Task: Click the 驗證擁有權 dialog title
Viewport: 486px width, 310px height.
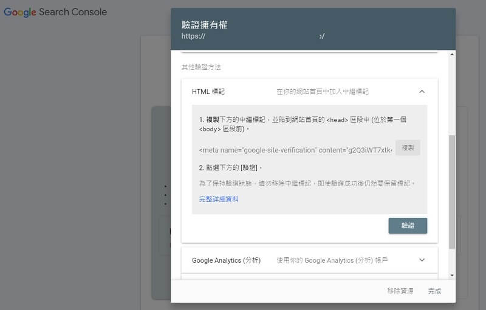Action: point(204,25)
